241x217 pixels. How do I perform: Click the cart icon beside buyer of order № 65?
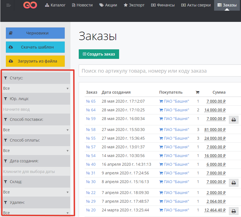pyautogui.click(x=161, y=101)
